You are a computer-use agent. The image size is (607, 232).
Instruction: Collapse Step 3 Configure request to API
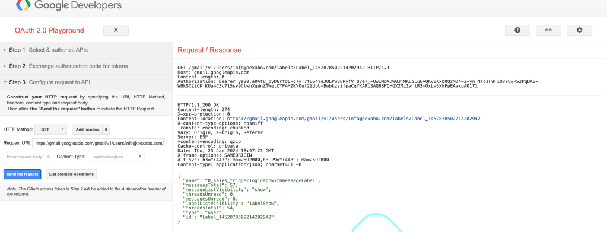pos(86,82)
